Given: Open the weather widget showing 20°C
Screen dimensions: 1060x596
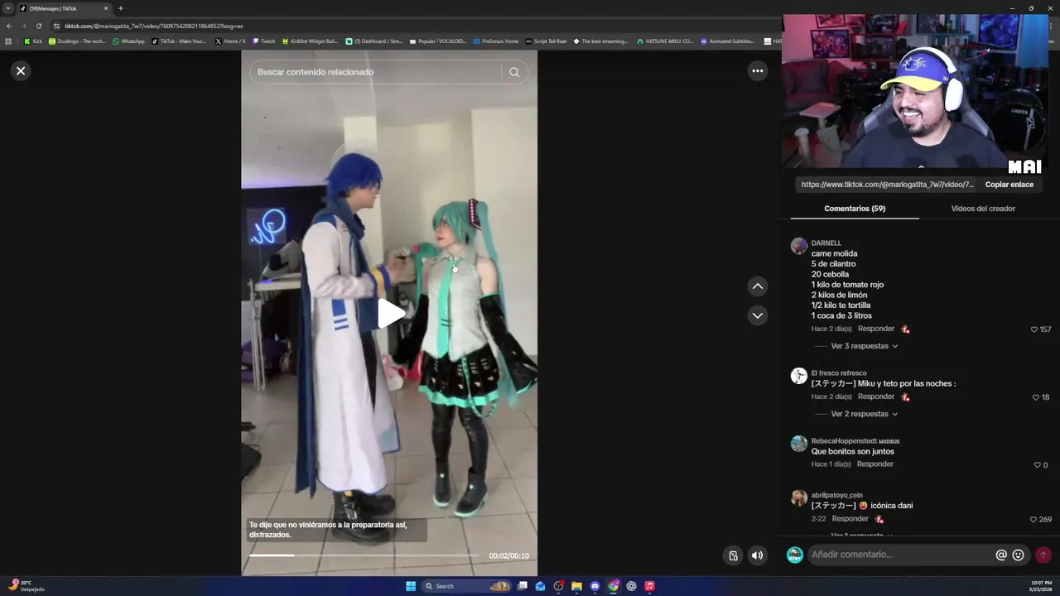Looking at the screenshot, I should click(x=25, y=586).
